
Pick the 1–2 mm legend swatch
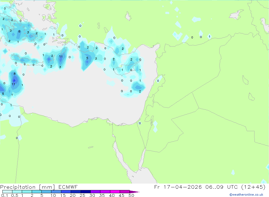pos(27,192)
